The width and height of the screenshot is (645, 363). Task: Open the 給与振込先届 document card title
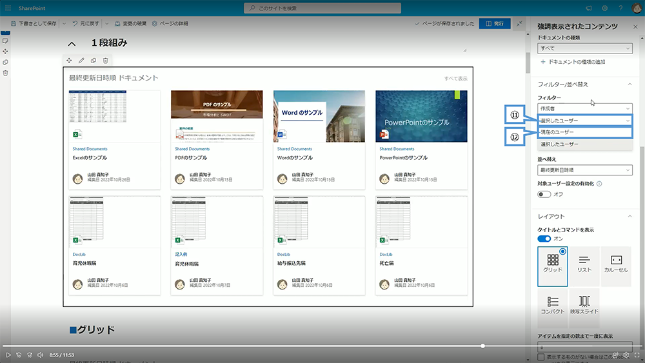[x=292, y=263]
